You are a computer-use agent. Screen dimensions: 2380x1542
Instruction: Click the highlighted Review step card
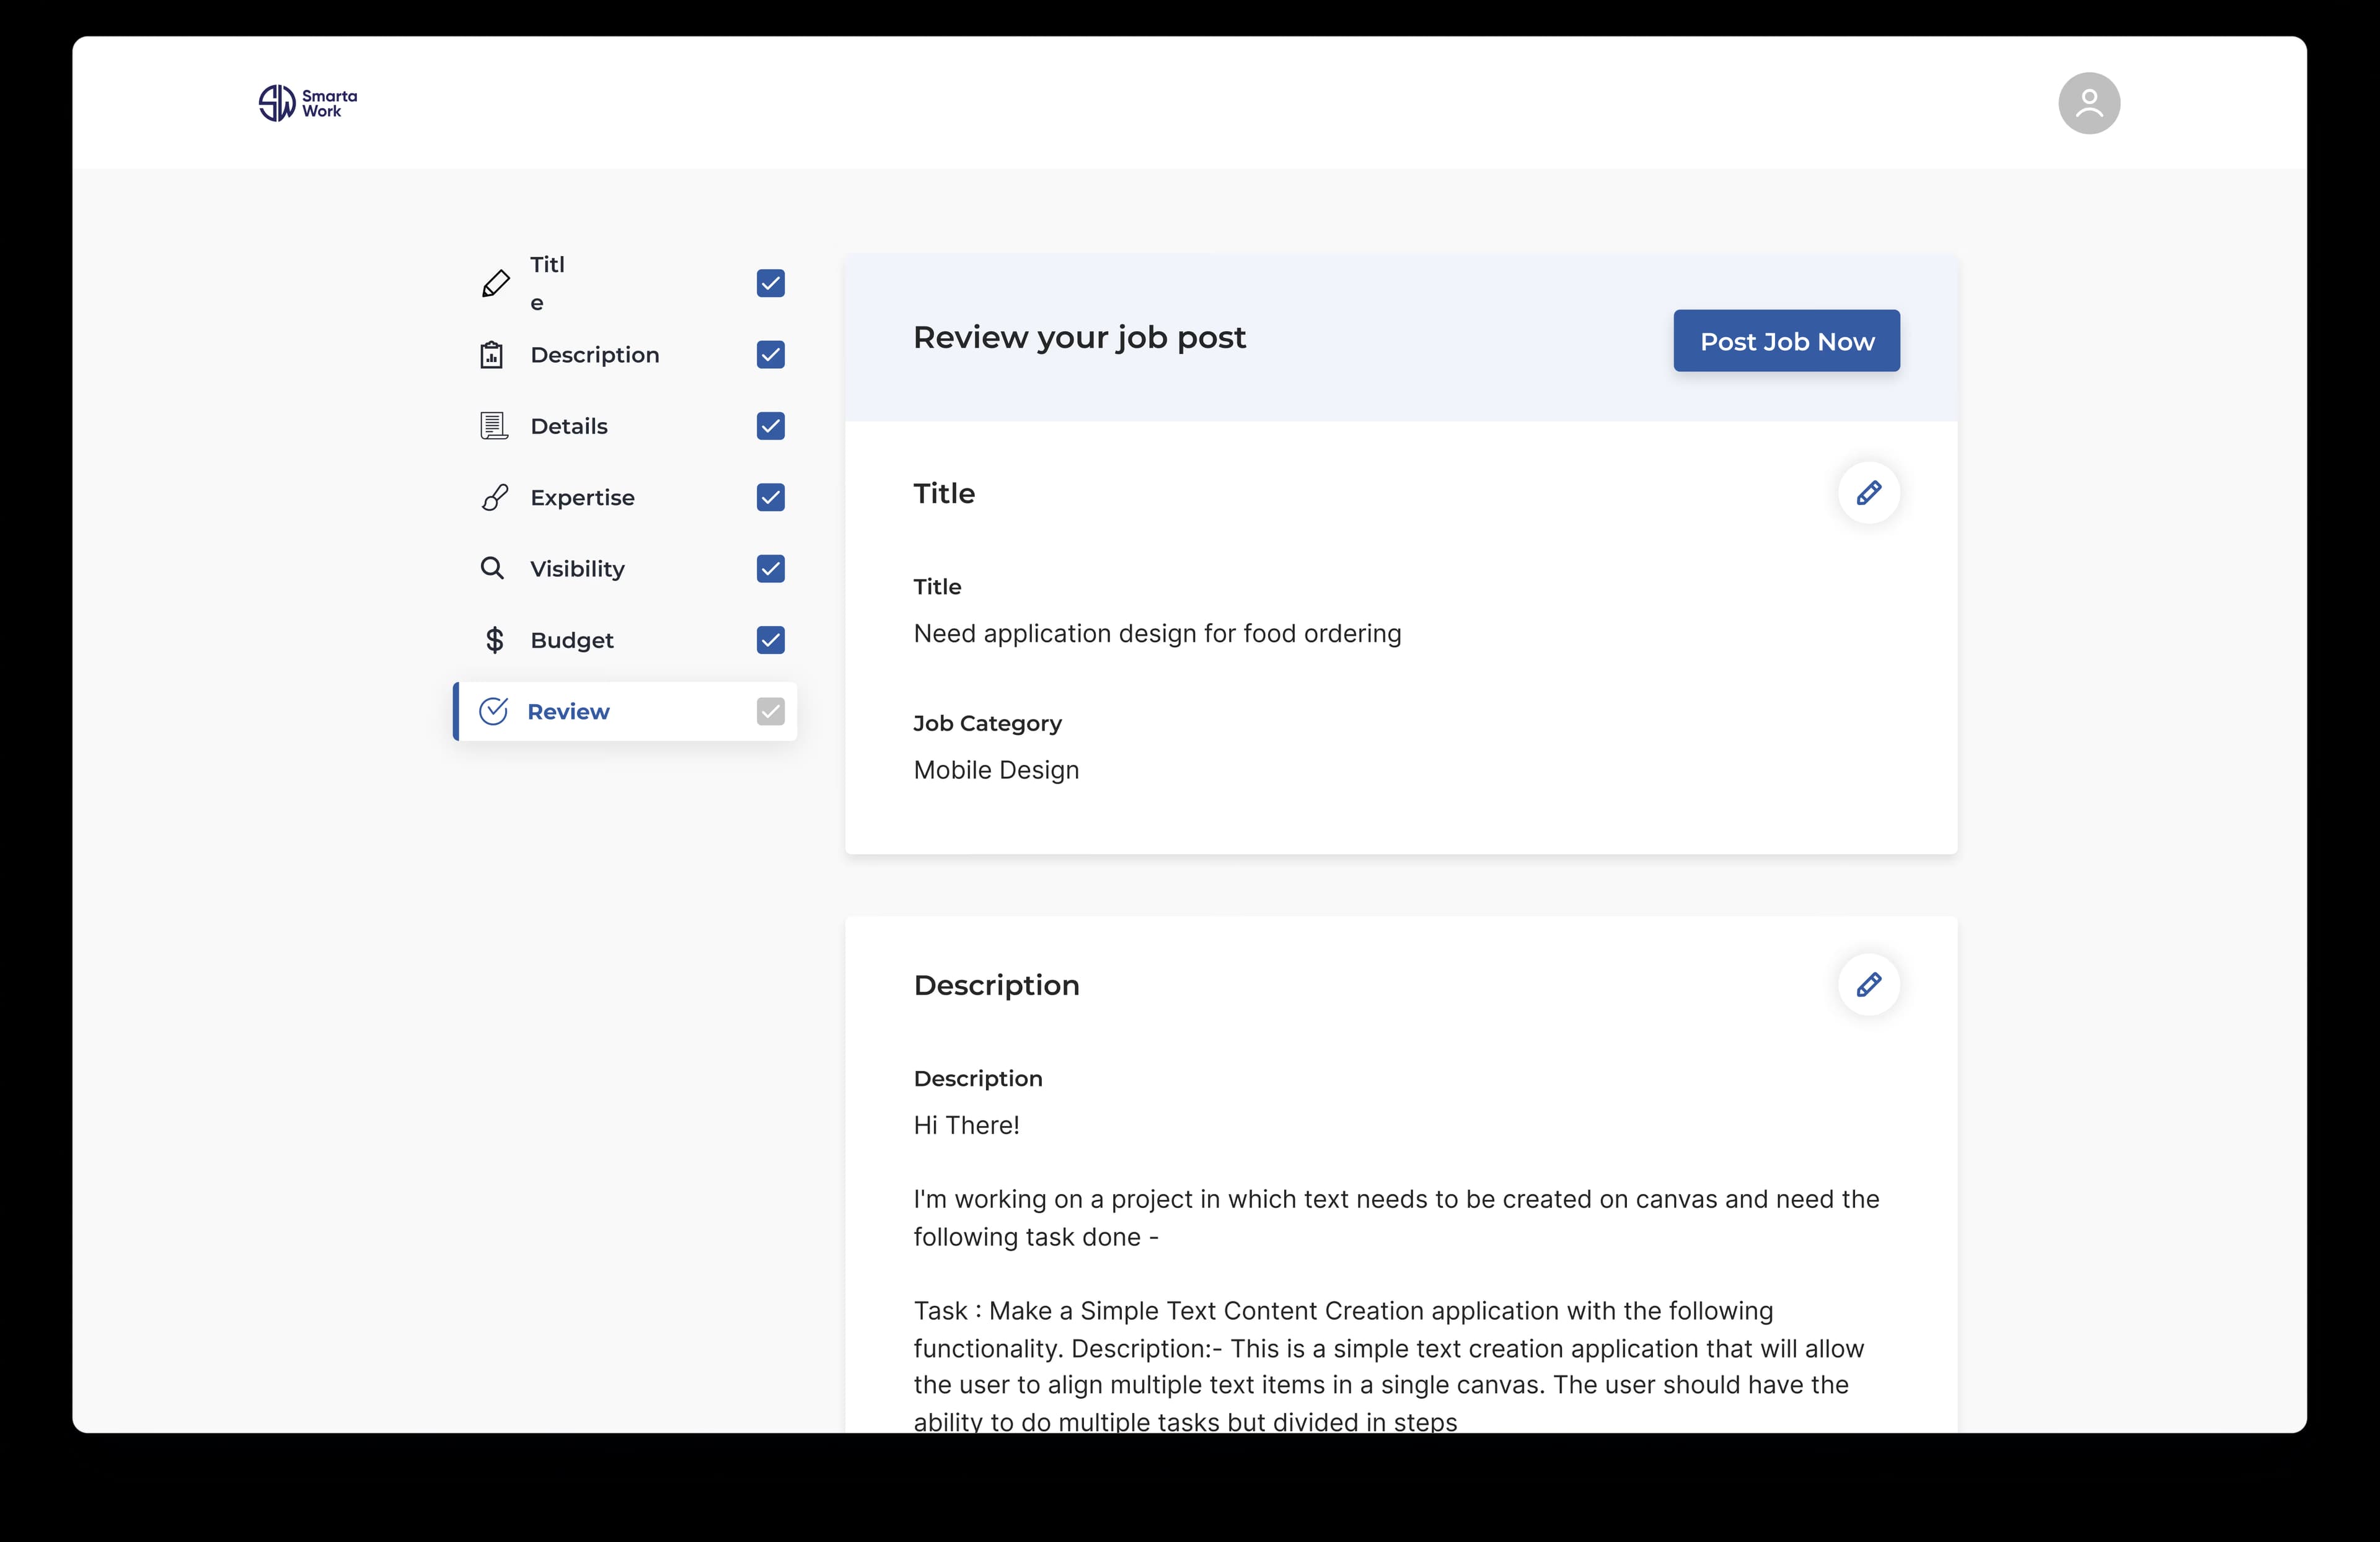(x=624, y=711)
